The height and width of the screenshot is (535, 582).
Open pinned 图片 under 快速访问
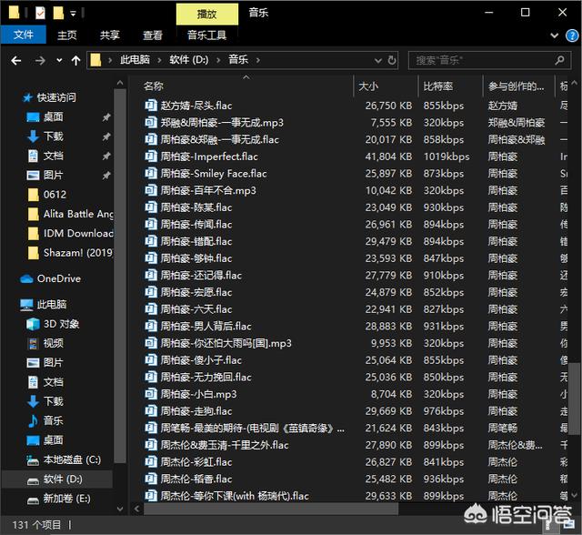point(53,175)
